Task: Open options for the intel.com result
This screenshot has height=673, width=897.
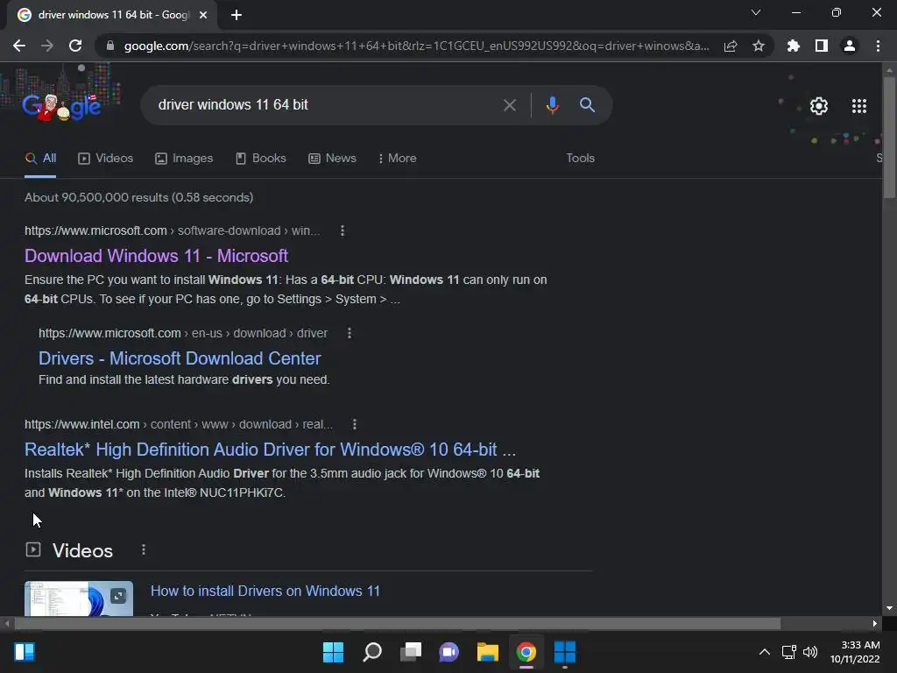Action: (x=355, y=424)
